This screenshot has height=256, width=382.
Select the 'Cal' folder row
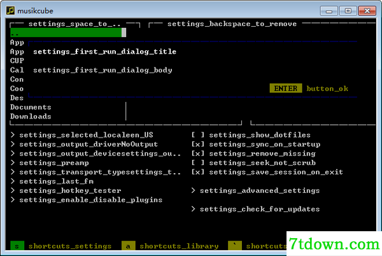point(17,70)
